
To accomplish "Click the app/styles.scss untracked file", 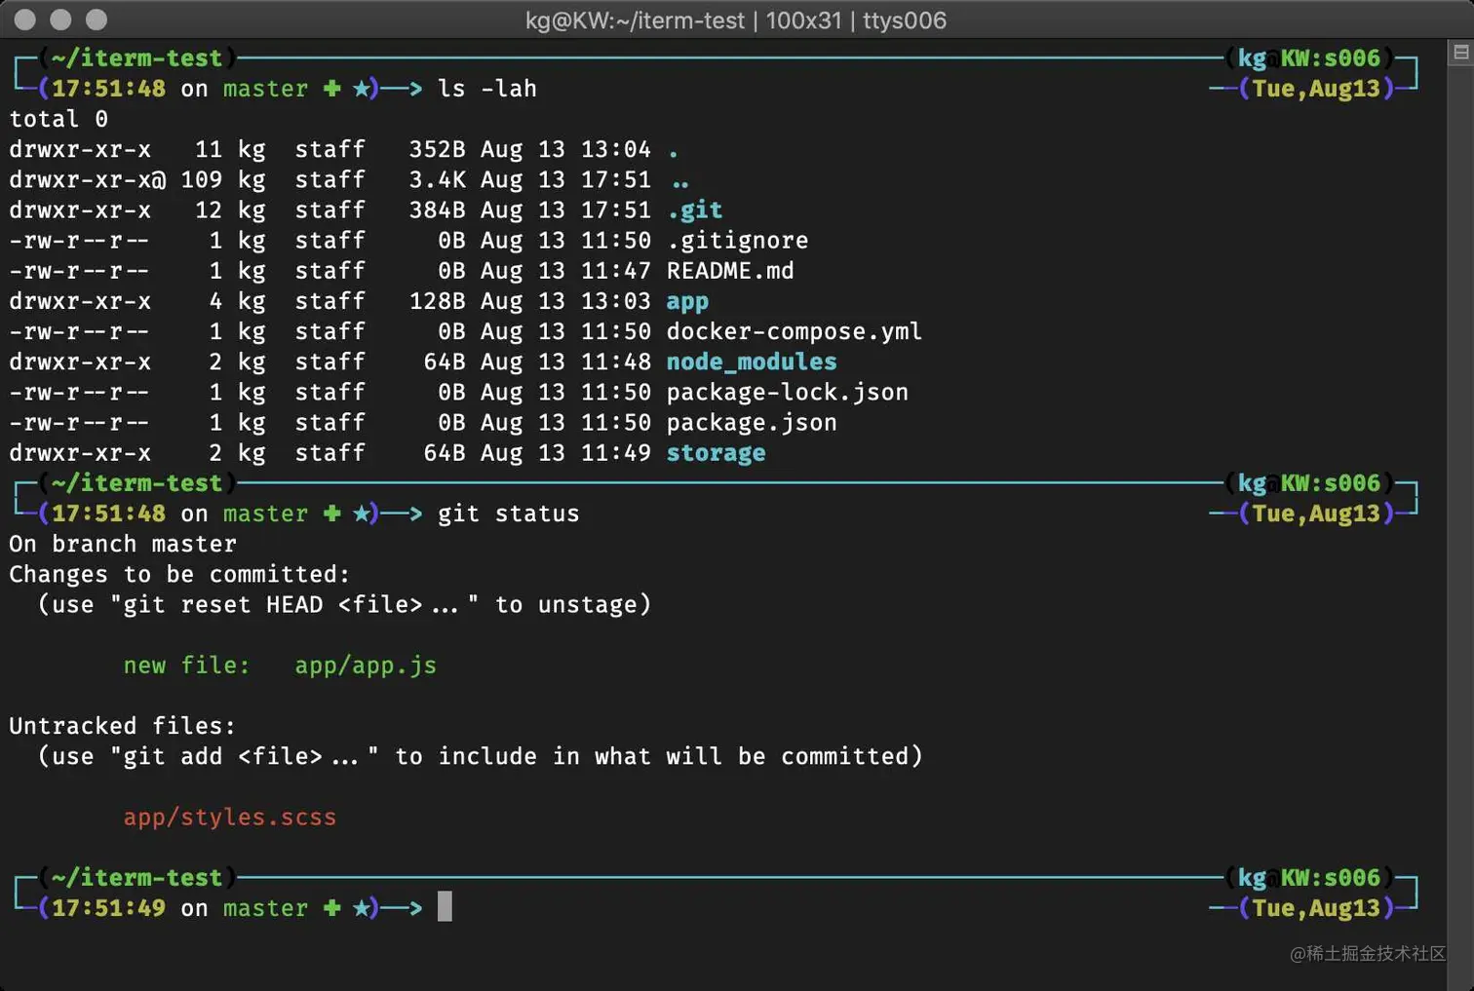I will point(230,818).
